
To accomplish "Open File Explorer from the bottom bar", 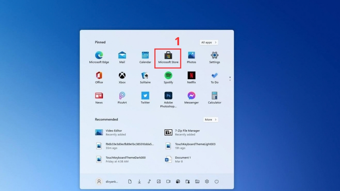I will tap(197, 182).
